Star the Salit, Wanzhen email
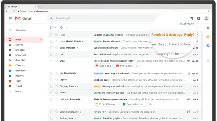 [57, 48]
